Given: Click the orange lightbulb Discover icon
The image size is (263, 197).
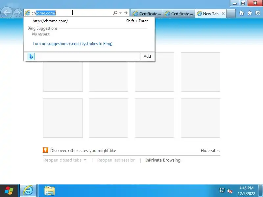Looking at the screenshot, I should tap(45, 150).
